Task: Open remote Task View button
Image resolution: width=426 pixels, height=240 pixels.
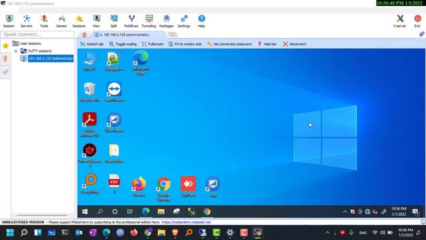Action: click(x=130, y=211)
